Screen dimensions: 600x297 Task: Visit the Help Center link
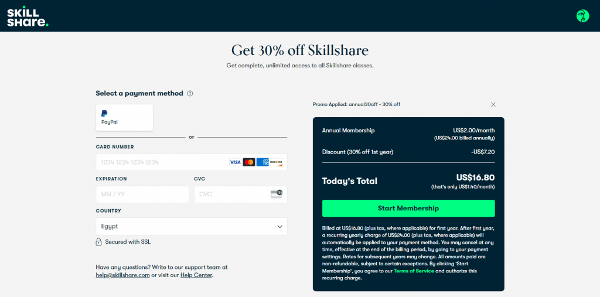click(x=196, y=275)
